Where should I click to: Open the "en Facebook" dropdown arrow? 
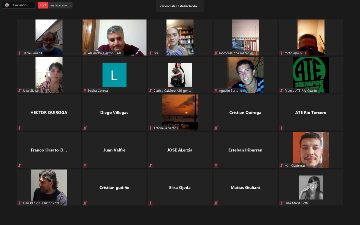(70, 5)
